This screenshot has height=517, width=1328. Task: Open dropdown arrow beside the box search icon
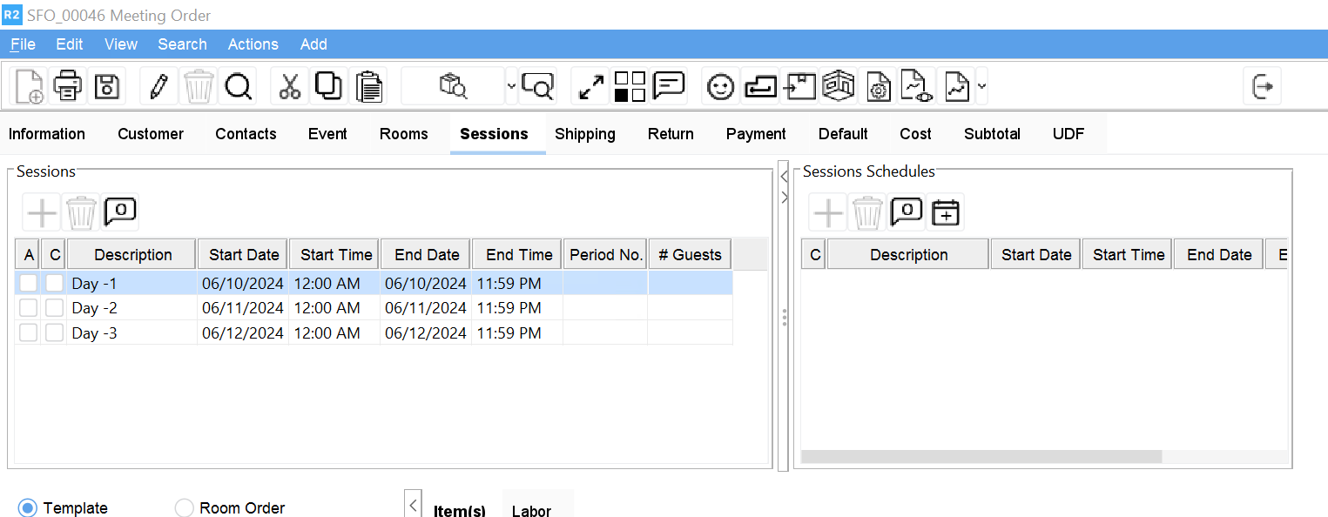tap(510, 86)
